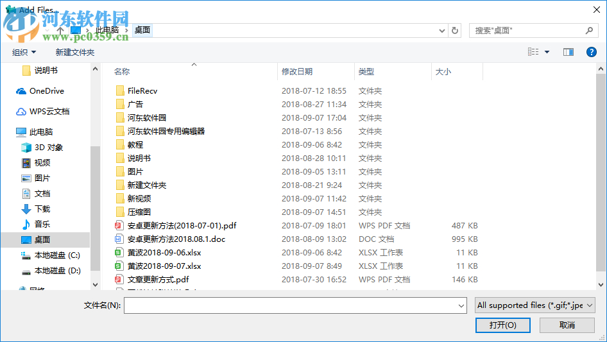Click the up-directory arrow icon

[x=60, y=30]
